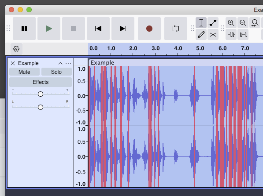263x196 pixels.
Task: Select the Multi-tool asterisk icon
Action: 213,34
